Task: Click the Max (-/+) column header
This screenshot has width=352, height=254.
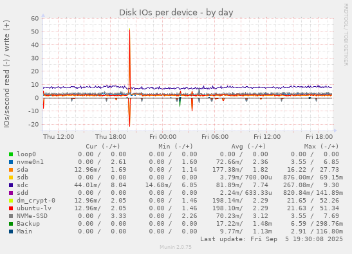Action: (x=321, y=147)
